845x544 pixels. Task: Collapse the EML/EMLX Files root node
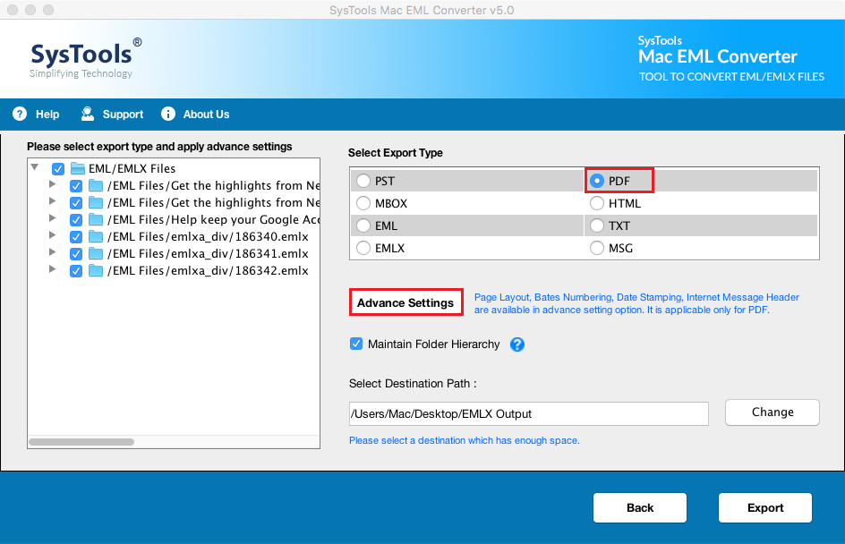pyautogui.click(x=35, y=167)
